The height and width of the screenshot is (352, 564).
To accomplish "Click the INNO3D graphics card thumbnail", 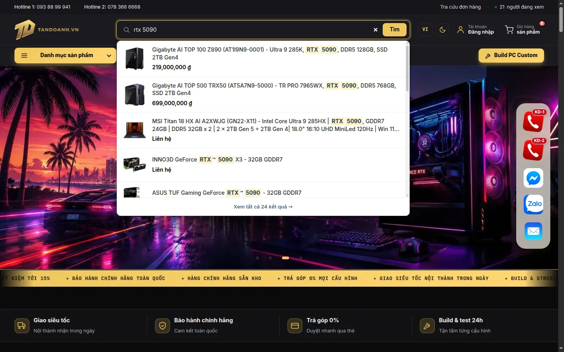I will pyautogui.click(x=135, y=165).
